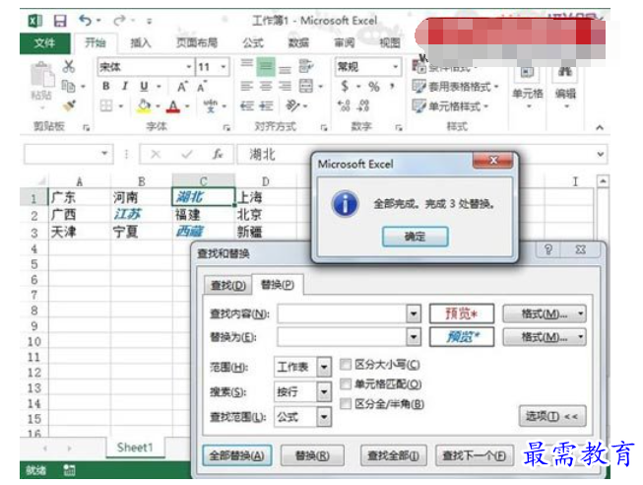
Task: Click 全部替换(A) button
Action: (x=237, y=455)
